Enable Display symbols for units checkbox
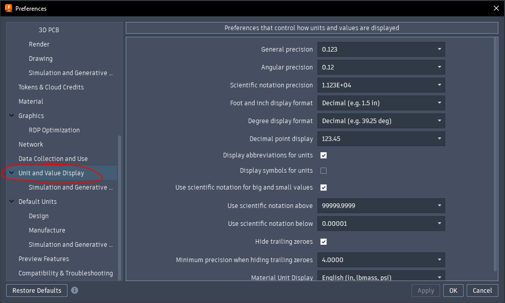This screenshot has width=505, height=303. pos(324,171)
